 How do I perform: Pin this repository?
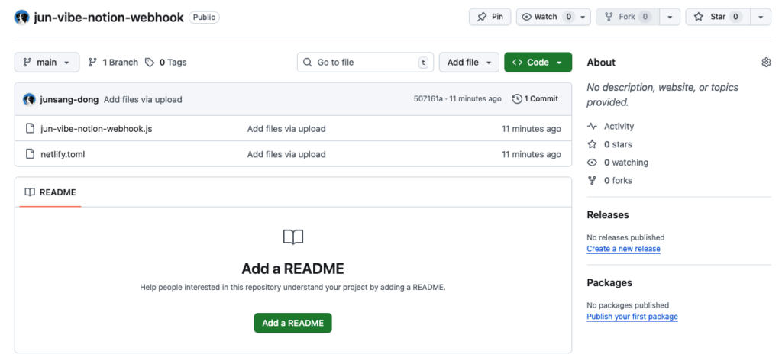pos(490,17)
